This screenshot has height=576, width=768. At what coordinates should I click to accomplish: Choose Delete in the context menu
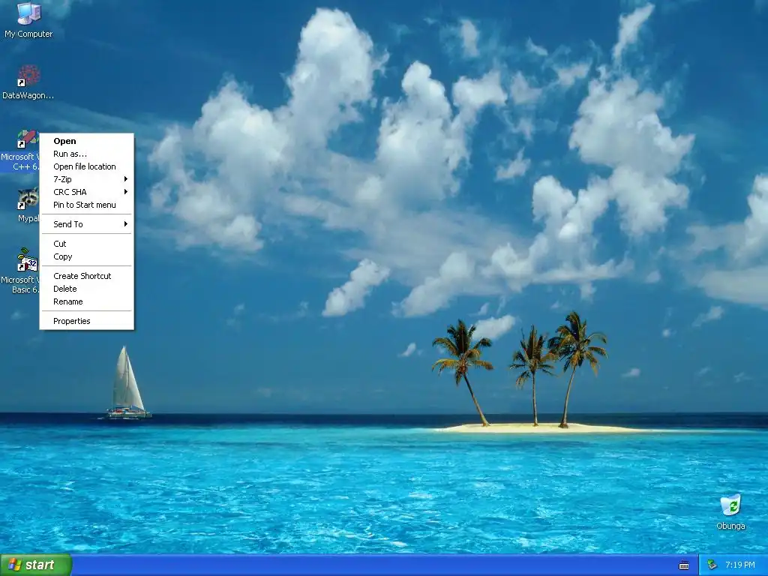coord(87,289)
